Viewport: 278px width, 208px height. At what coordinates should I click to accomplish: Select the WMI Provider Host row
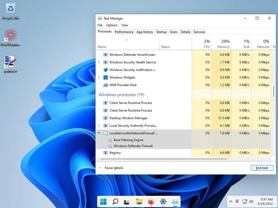(184, 85)
